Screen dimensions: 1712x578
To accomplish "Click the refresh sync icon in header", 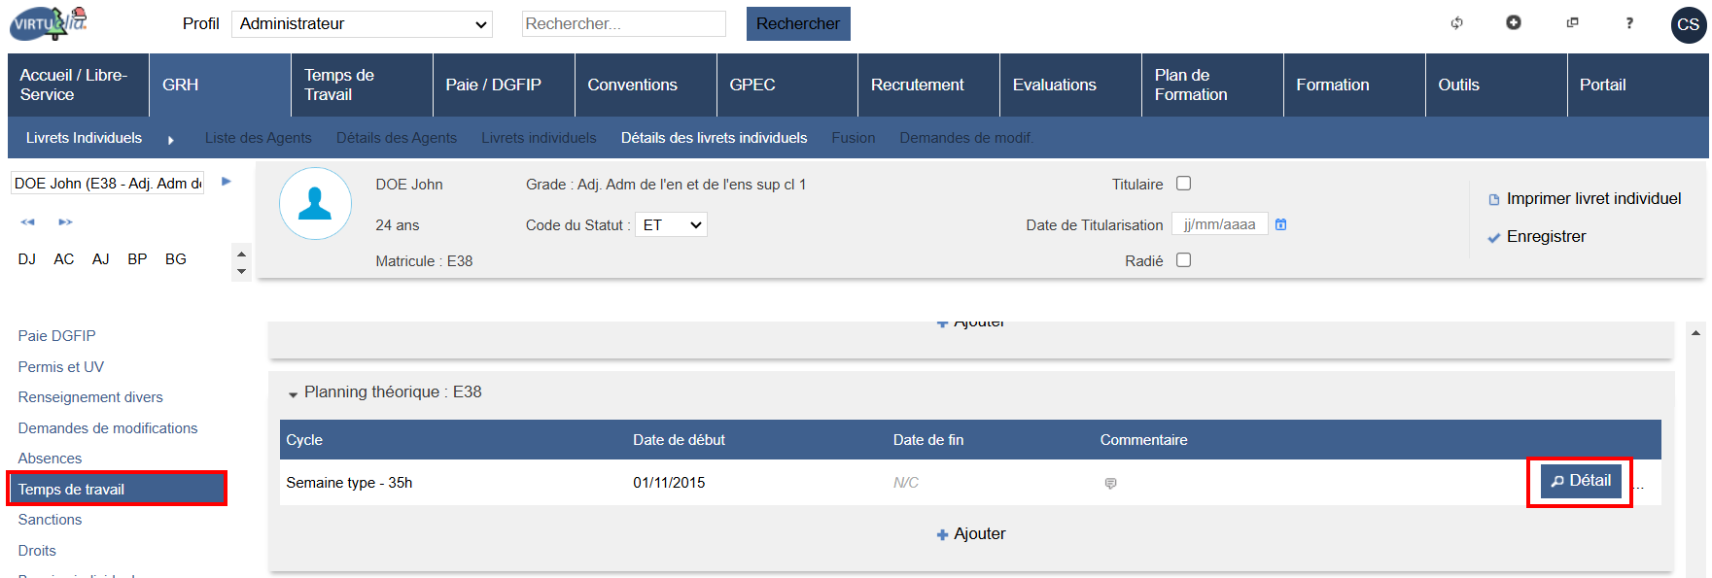I will (x=1456, y=23).
